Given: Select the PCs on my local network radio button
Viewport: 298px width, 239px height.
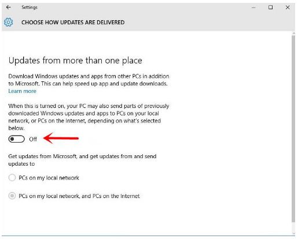Looking at the screenshot, I should pos(12,178).
